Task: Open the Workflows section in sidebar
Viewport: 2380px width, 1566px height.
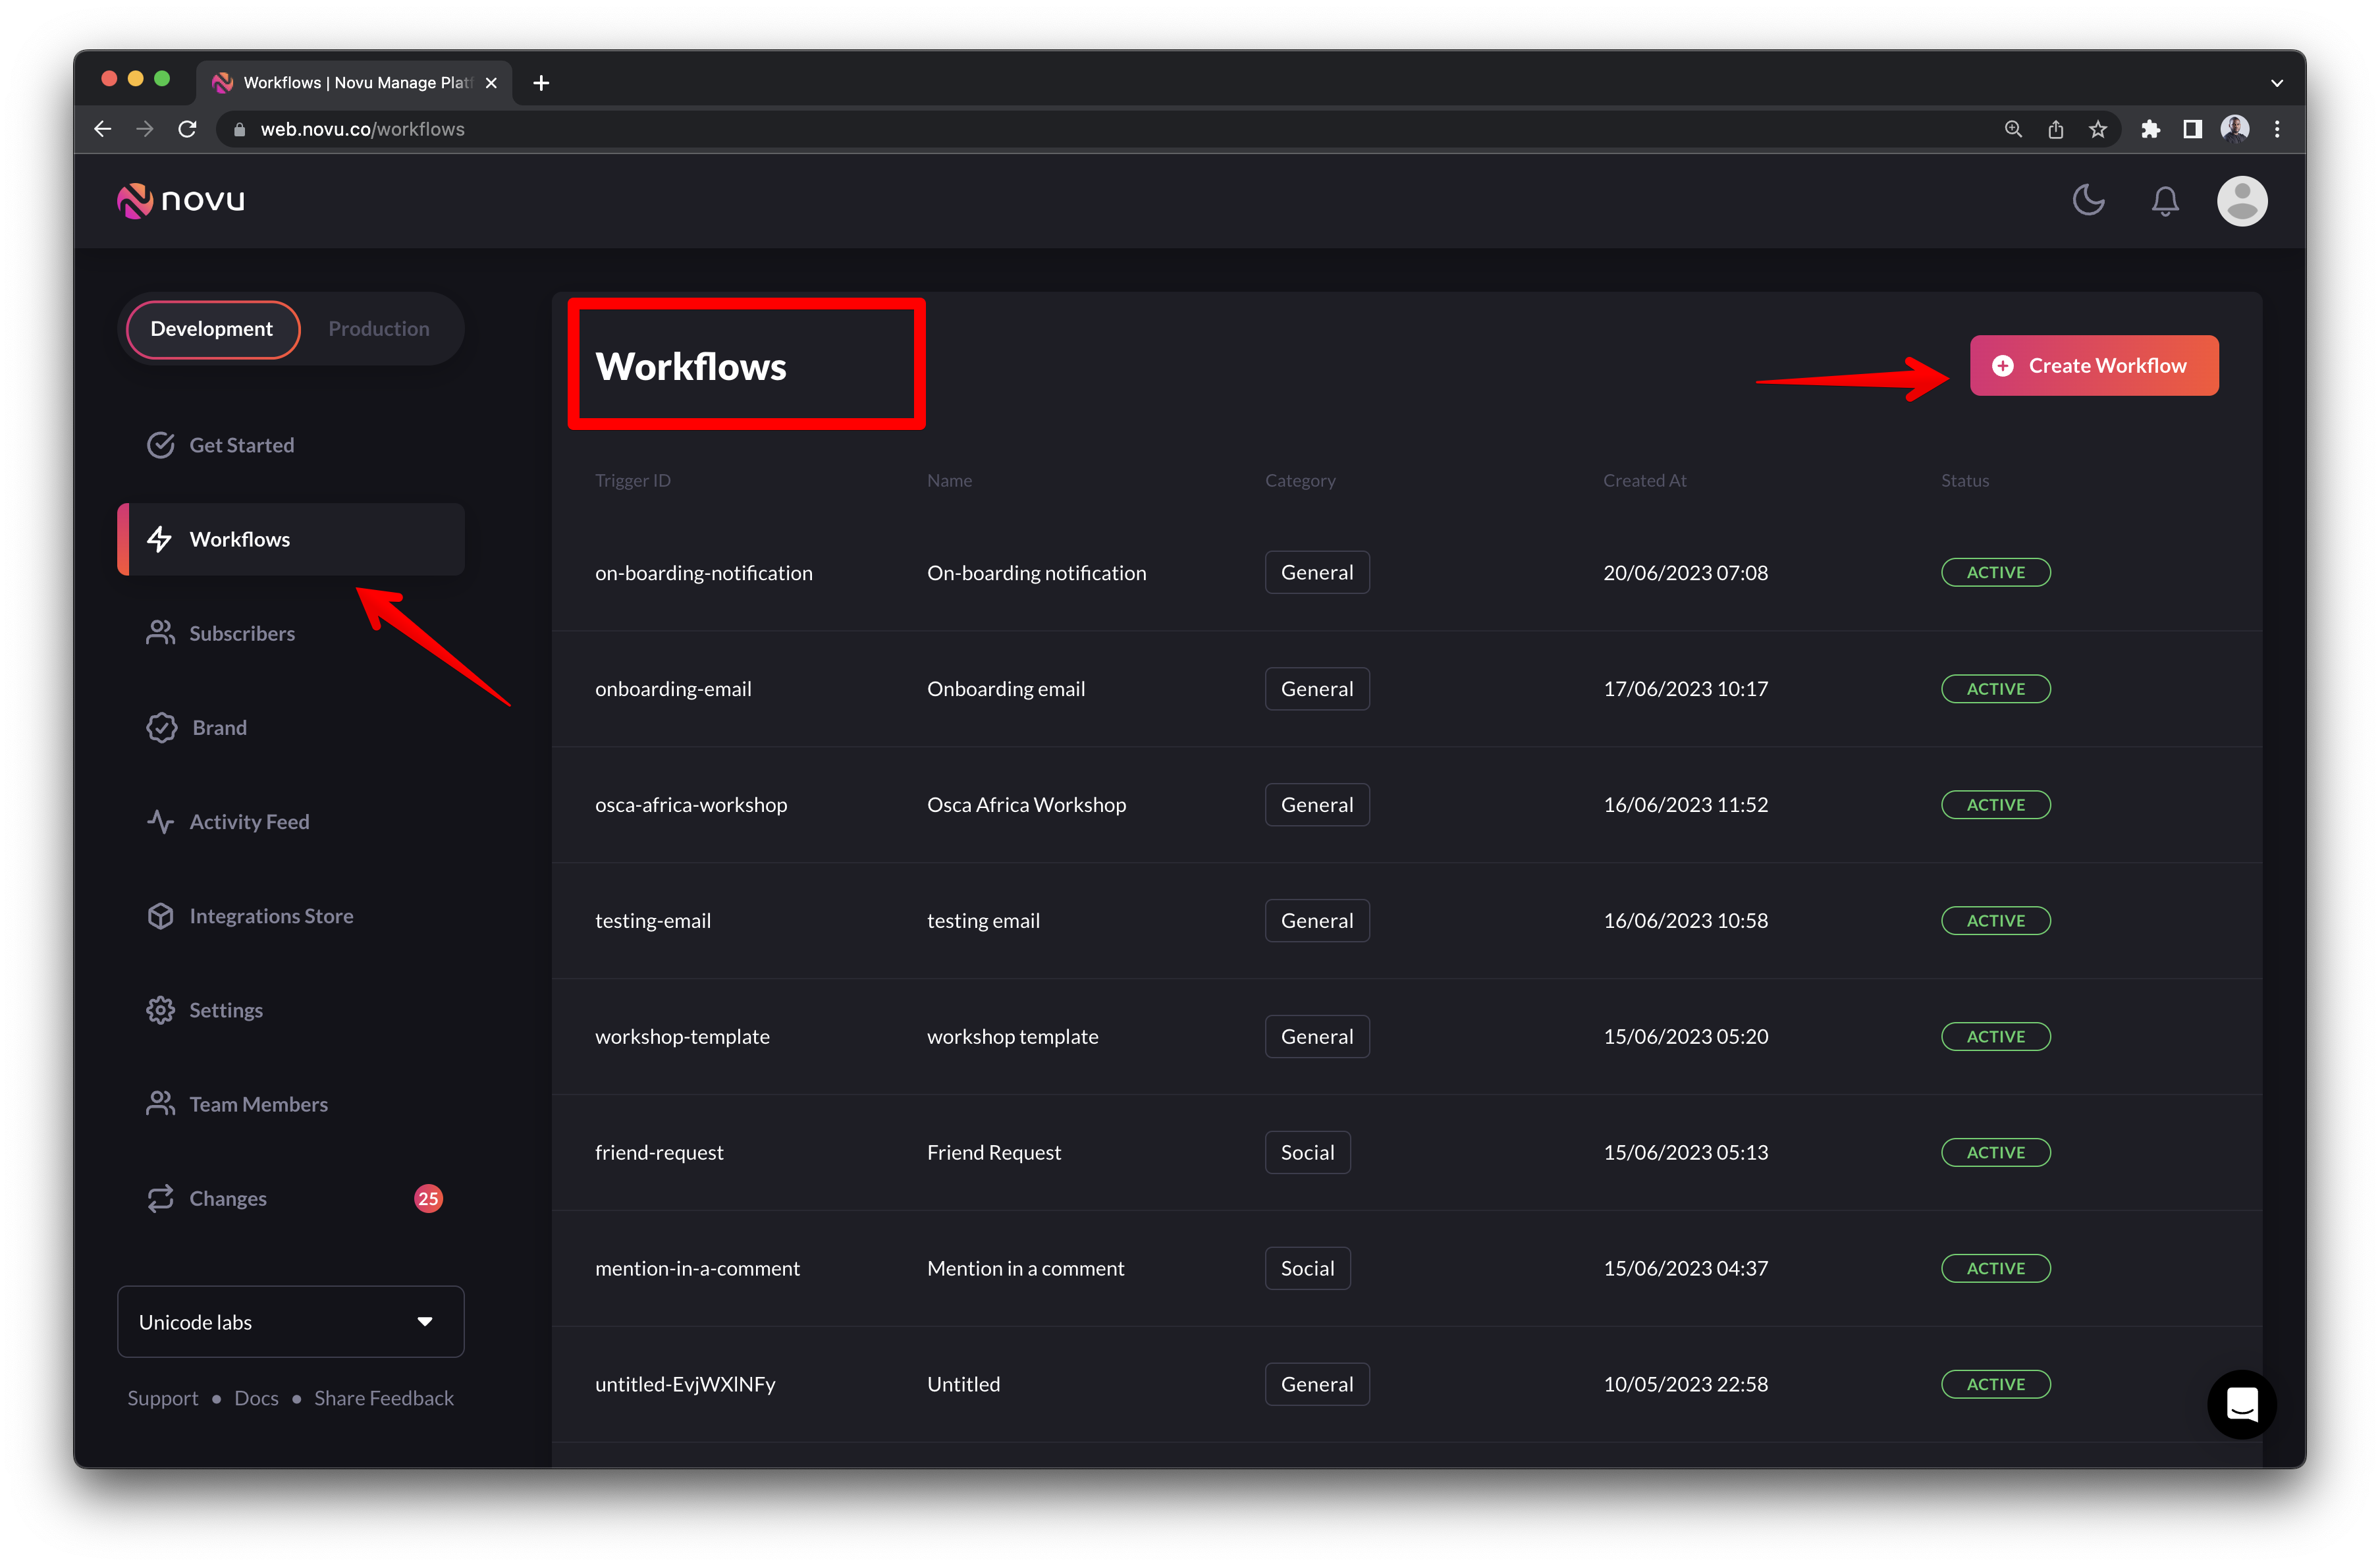Action: (x=238, y=539)
